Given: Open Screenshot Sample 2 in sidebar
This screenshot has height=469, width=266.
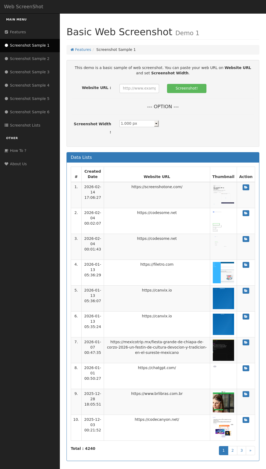Looking at the screenshot, I should (30, 59).
